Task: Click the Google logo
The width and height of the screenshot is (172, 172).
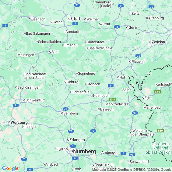Action: (10, 168)
